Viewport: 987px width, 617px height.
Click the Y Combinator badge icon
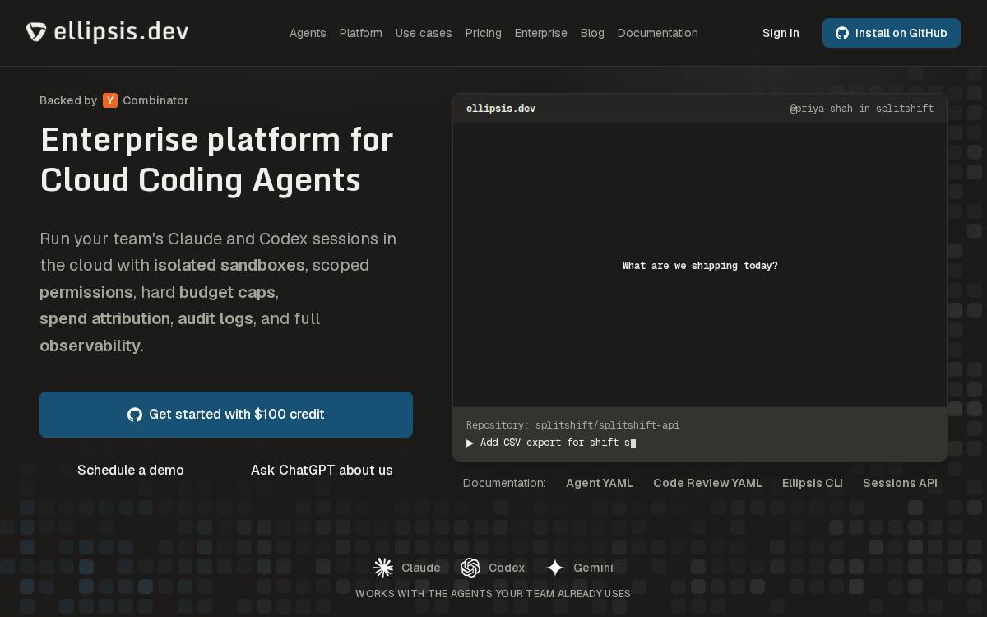[110, 100]
